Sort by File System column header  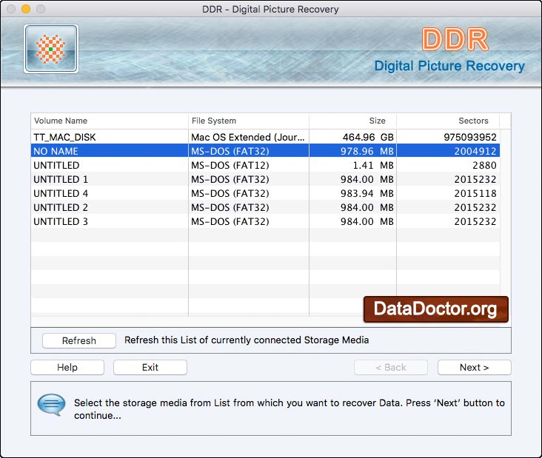click(249, 121)
